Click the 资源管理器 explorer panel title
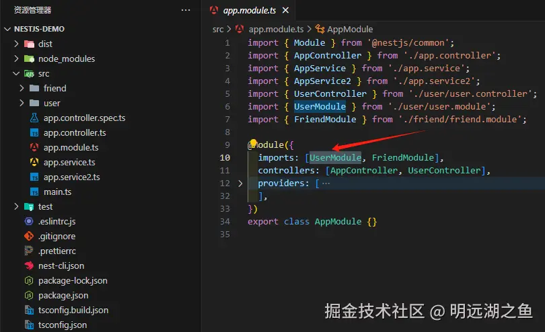Viewport: 545px width, 332px height. coord(32,10)
